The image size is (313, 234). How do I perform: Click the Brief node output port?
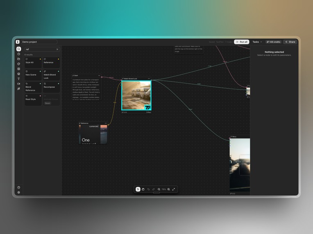pyautogui.click(x=102, y=77)
